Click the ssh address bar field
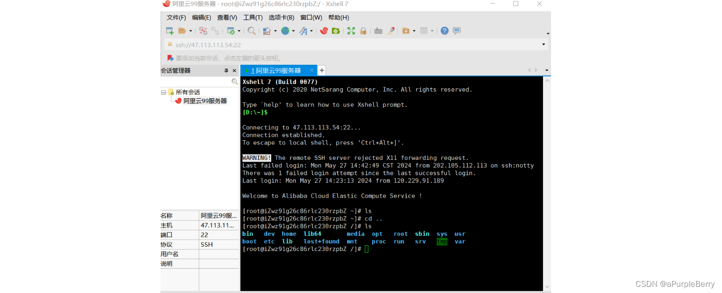The width and height of the screenshot is (722, 293). point(356,45)
